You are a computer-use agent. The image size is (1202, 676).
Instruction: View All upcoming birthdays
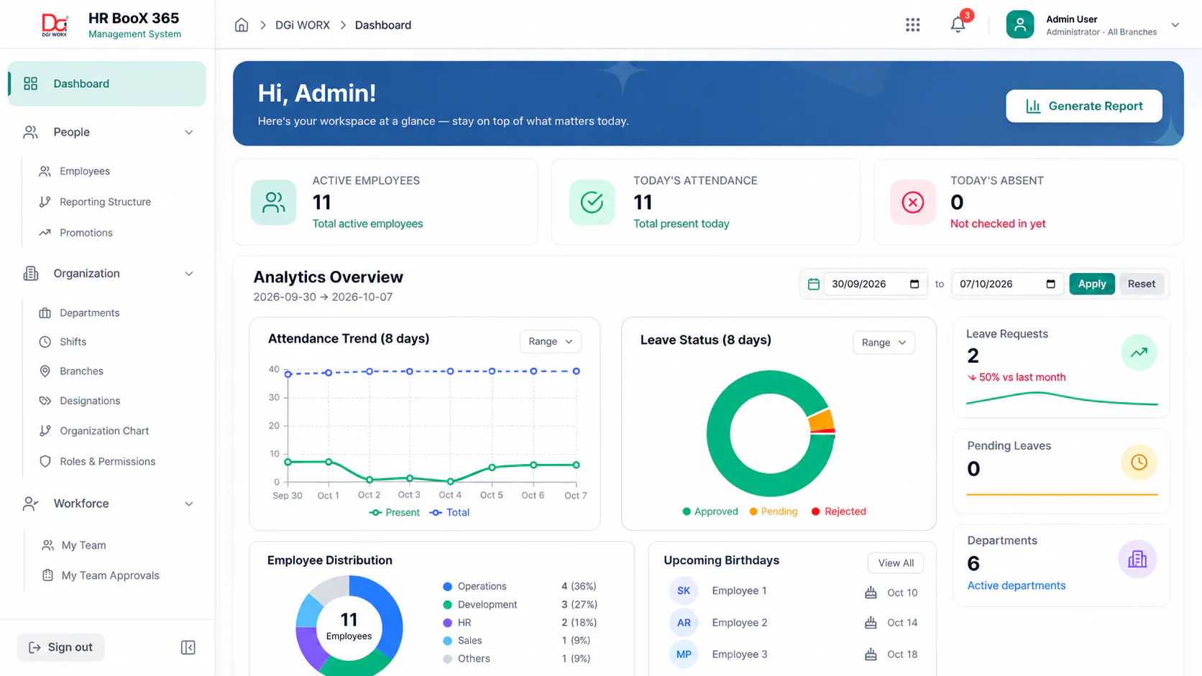pyautogui.click(x=896, y=563)
